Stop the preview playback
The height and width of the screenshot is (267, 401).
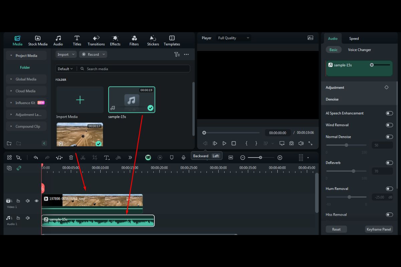pos(234,143)
